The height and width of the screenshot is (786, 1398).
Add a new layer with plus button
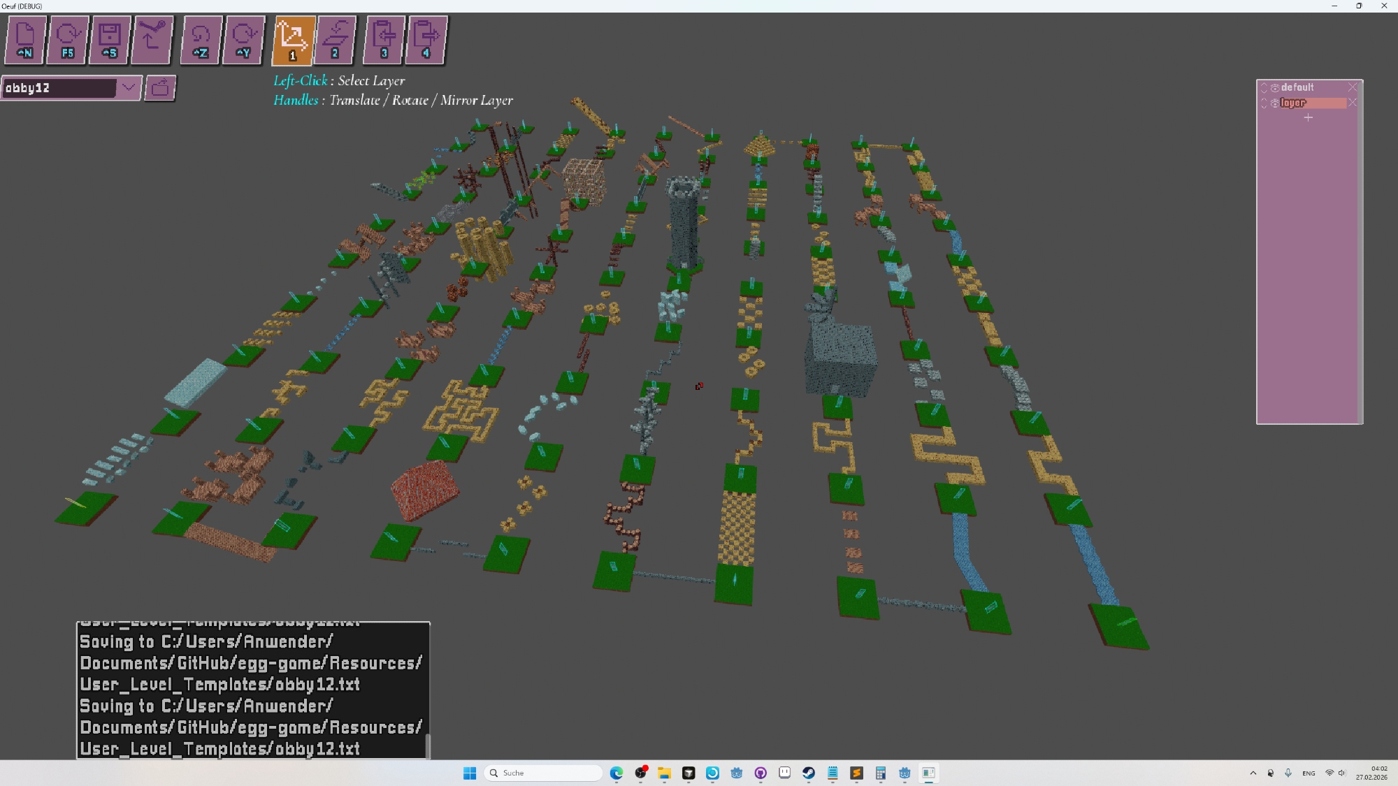pyautogui.click(x=1309, y=118)
